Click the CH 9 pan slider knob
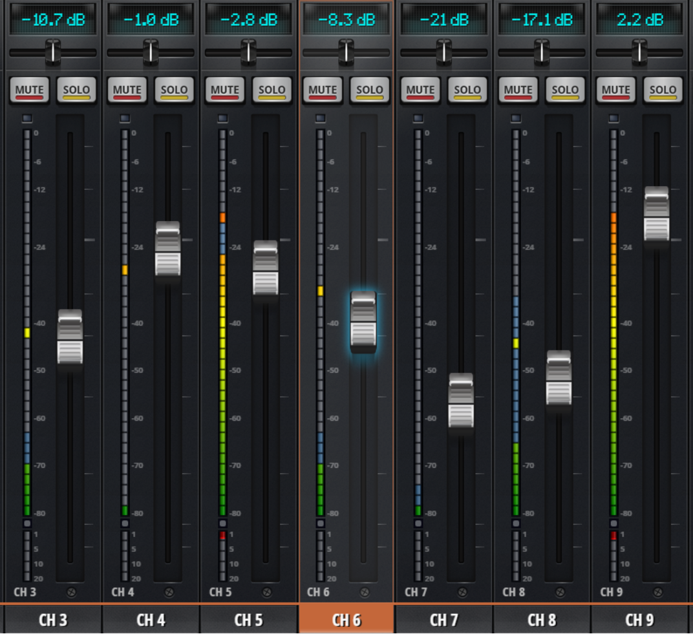Viewport: 693px width, 634px height. (x=639, y=52)
